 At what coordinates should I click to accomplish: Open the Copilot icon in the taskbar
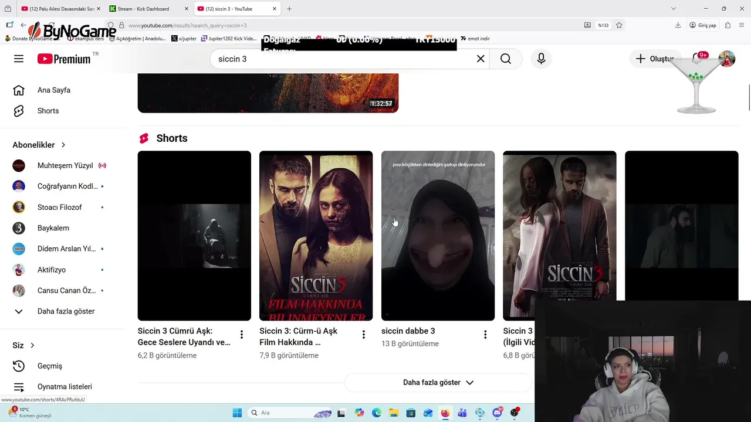click(x=359, y=413)
